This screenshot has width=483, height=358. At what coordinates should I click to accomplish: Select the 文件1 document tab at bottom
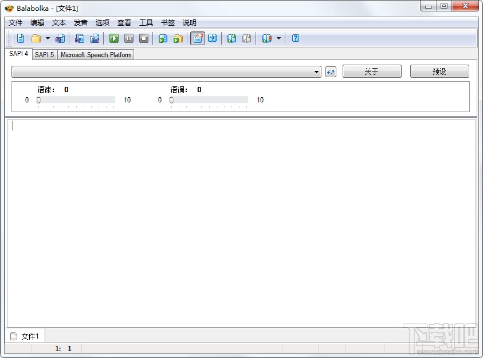(25, 336)
